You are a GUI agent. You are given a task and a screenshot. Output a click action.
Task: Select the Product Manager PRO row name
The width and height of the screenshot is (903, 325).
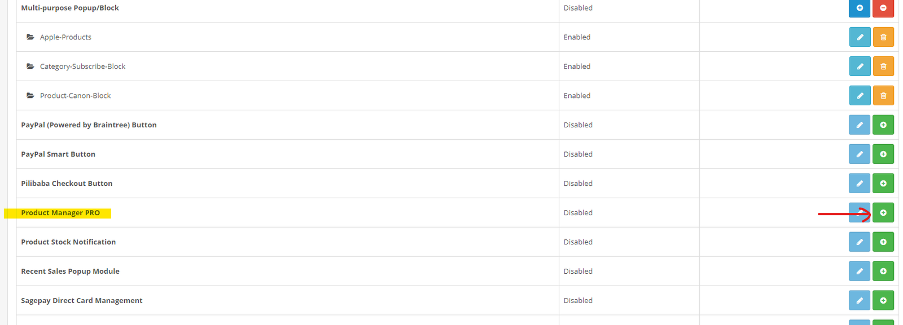[60, 213]
